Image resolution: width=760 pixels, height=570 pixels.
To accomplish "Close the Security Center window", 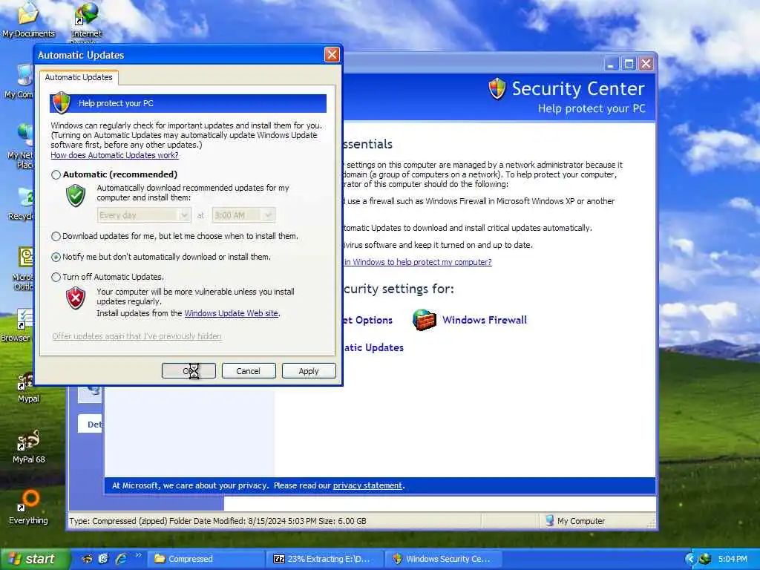I will 646,64.
